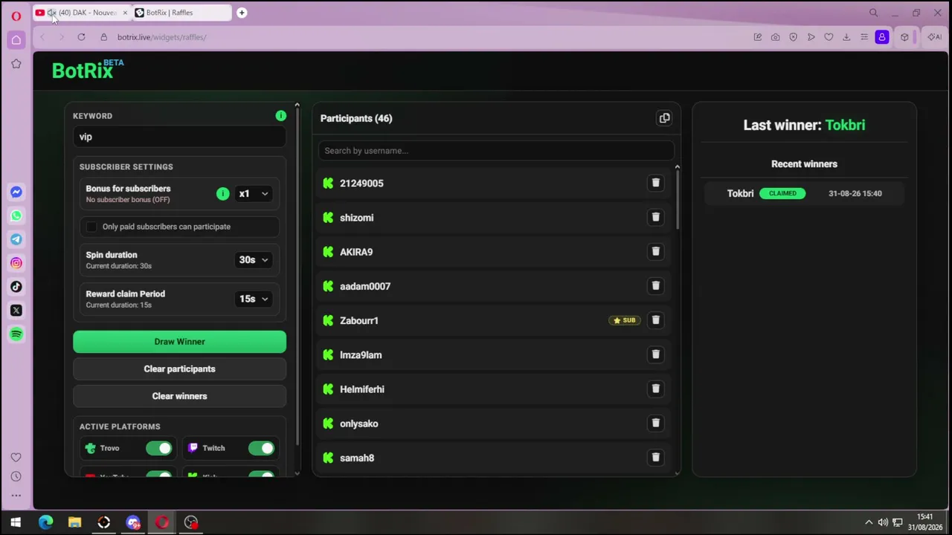The image size is (952, 535).
Task: Delete shizomi from participants
Action: (x=655, y=217)
